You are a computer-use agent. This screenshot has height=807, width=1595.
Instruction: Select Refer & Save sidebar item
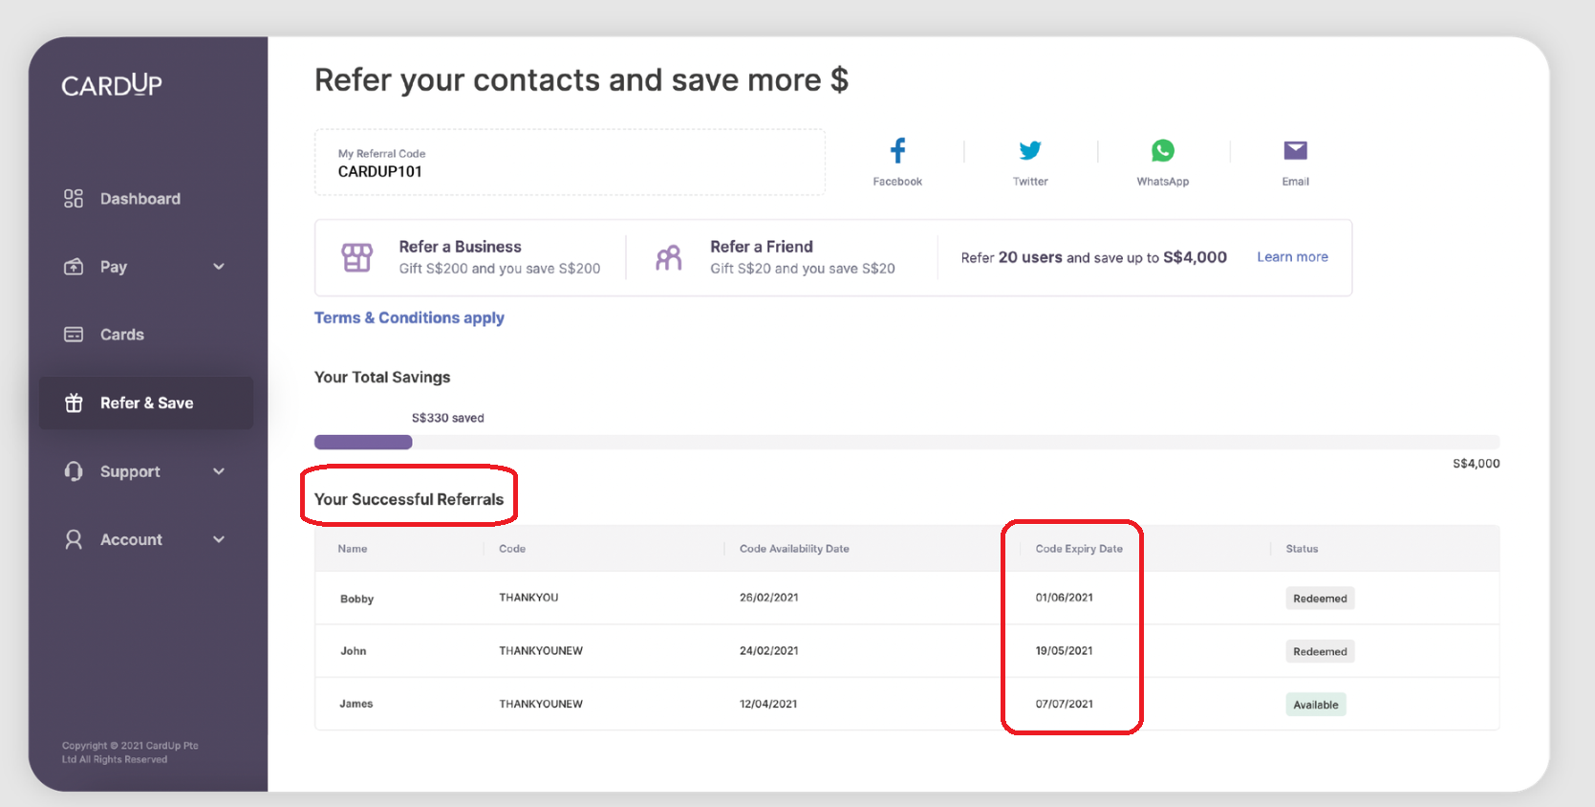pyautogui.click(x=146, y=403)
